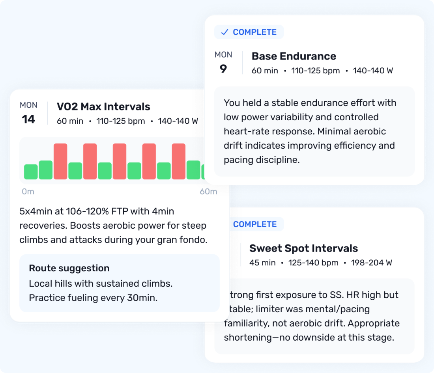Open the V02 Max Intervals workout title
This screenshot has width=434, height=373.
pos(103,107)
